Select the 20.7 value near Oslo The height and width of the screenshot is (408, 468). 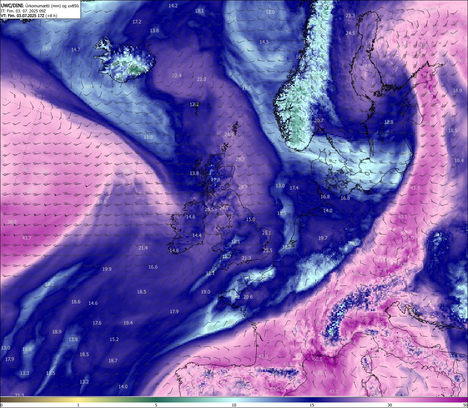click(319, 120)
